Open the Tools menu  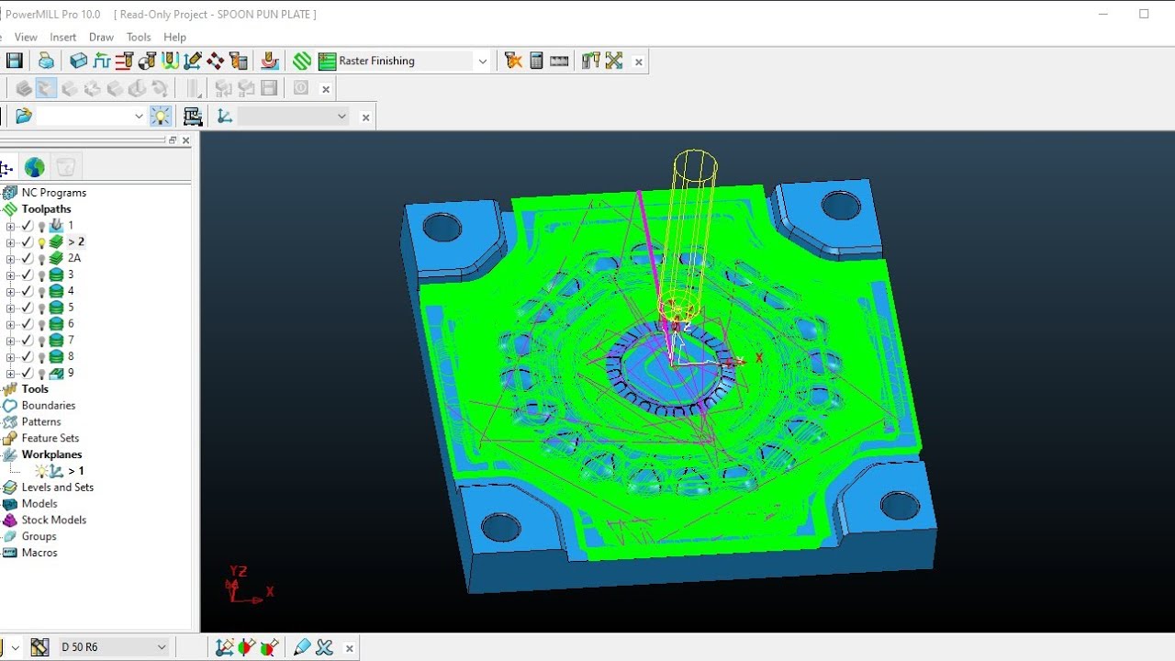tap(139, 37)
